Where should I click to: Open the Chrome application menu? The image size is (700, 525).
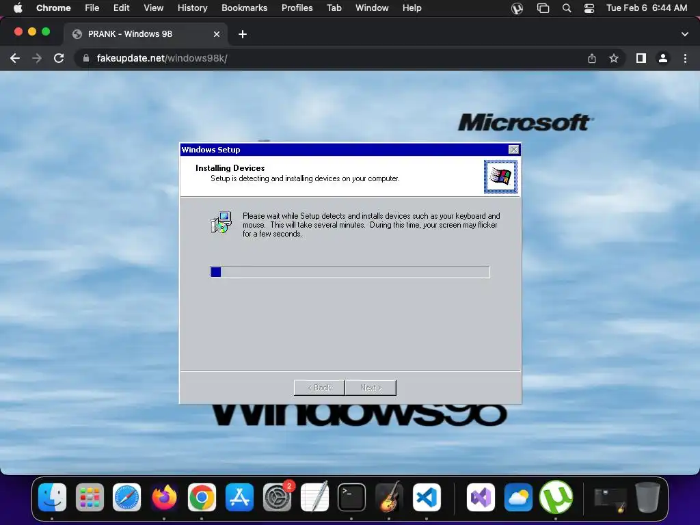click(x=53, y=8)
